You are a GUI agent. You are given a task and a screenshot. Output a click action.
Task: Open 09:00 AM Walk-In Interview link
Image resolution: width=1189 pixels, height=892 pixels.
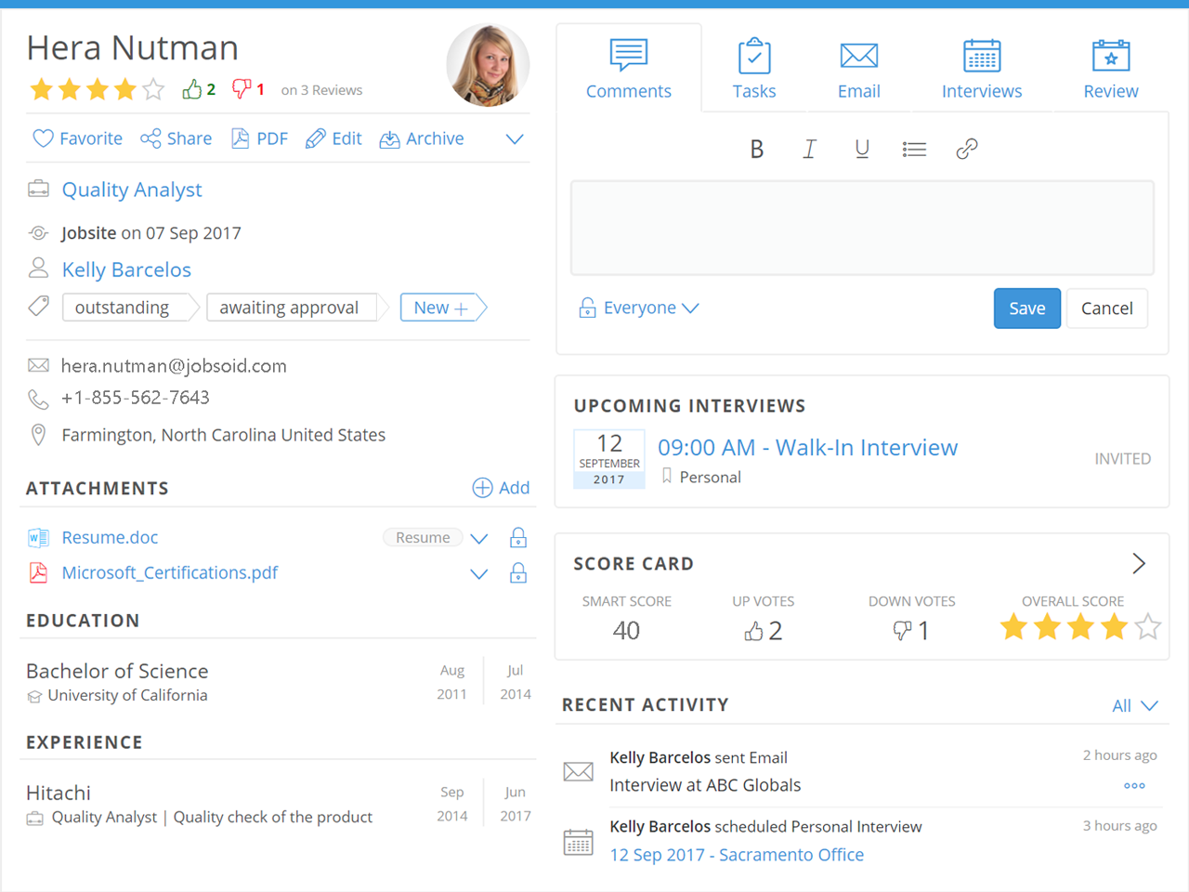click(x=807, y=447)
